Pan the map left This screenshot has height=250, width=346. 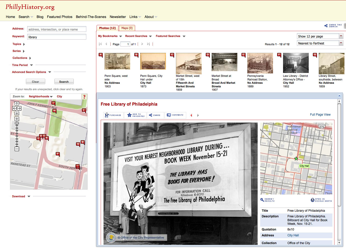pyautogui.click(x=14, y=108)
